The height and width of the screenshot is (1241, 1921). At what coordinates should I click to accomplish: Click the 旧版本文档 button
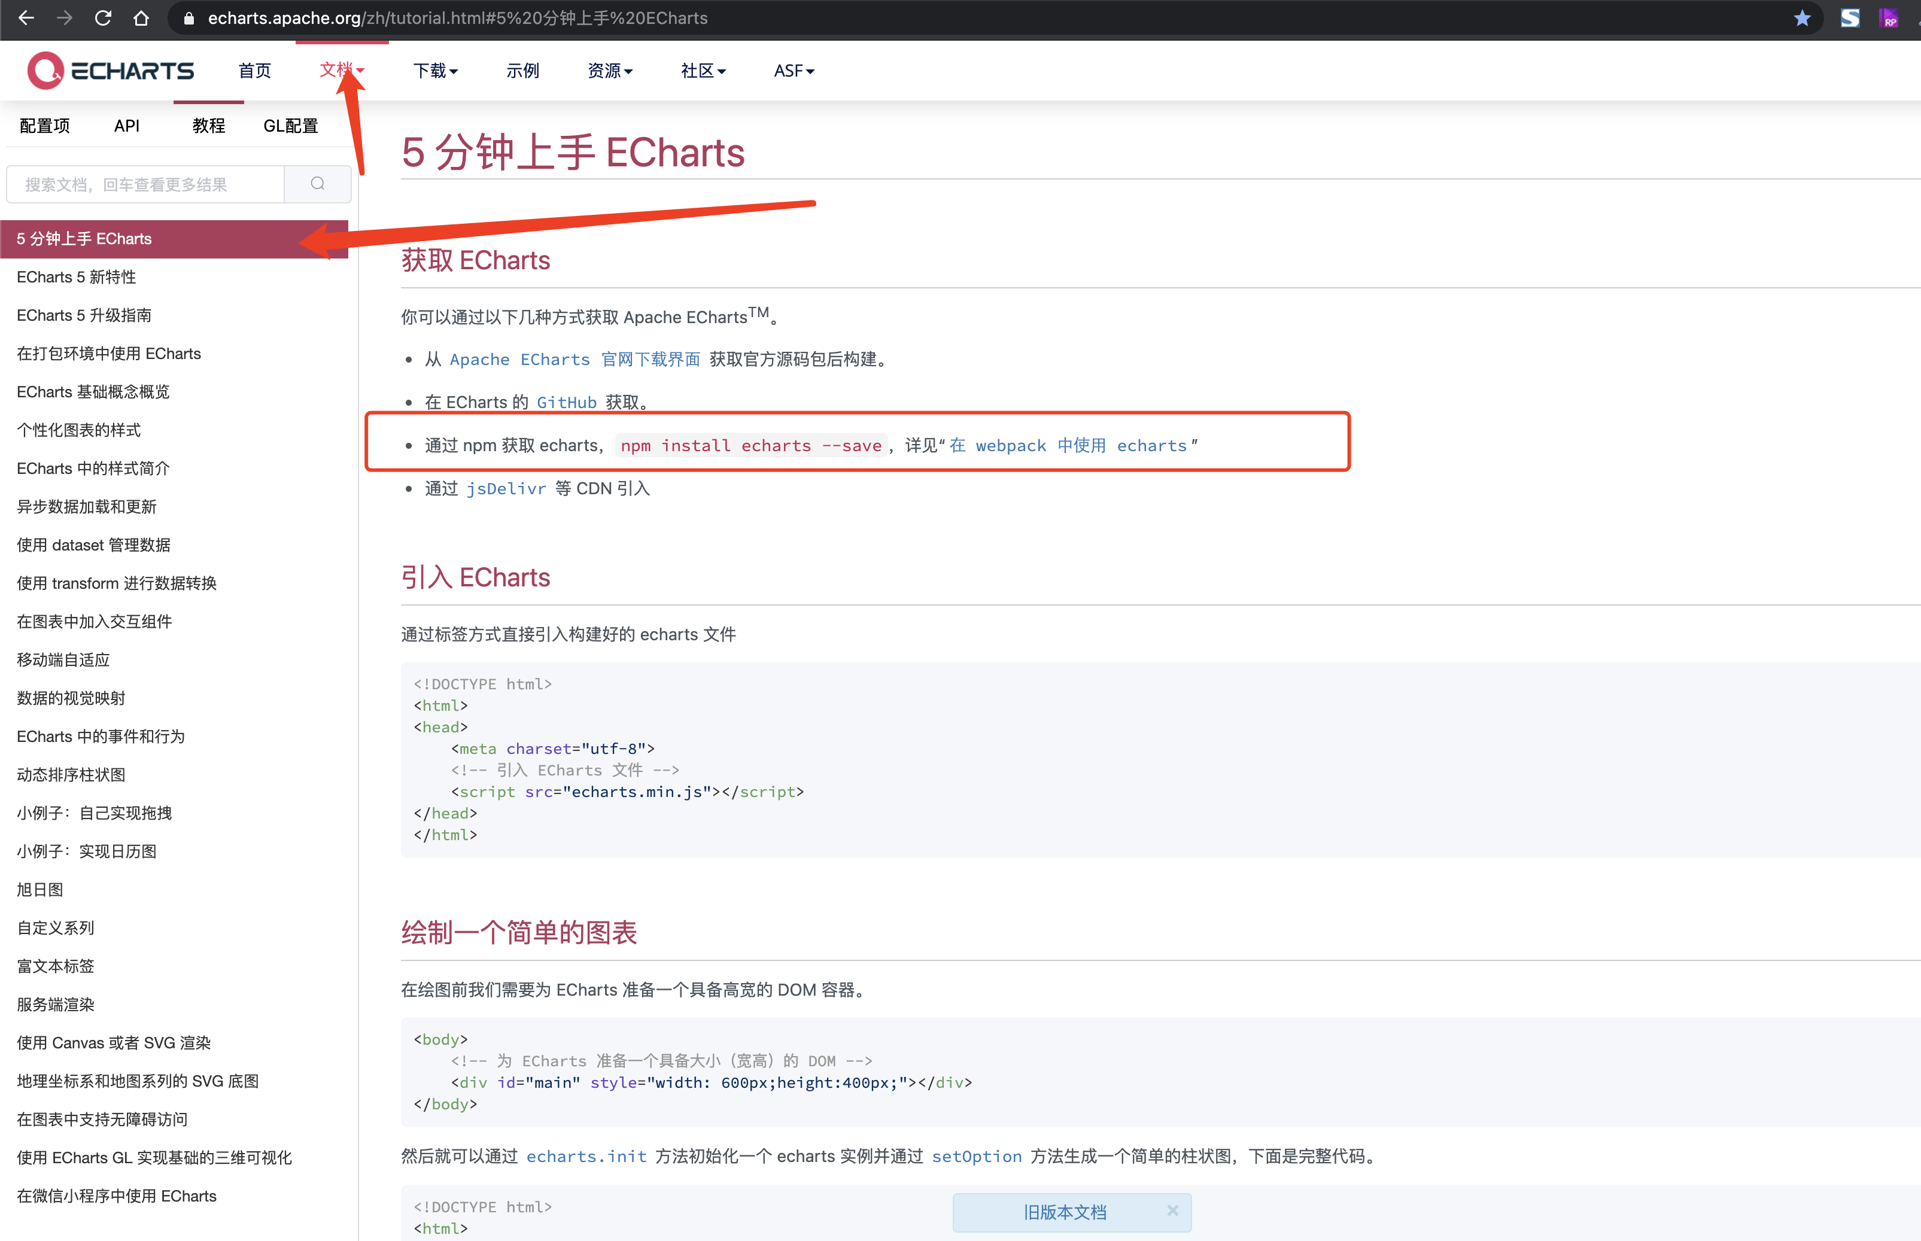[x=1065, y=1212]
